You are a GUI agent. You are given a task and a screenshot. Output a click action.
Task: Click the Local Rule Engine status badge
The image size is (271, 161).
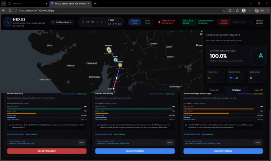coord(189,22)
